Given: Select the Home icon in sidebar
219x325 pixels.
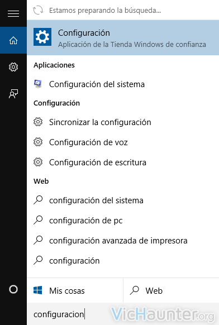Looking at the screenshot, I should [13, 40].
